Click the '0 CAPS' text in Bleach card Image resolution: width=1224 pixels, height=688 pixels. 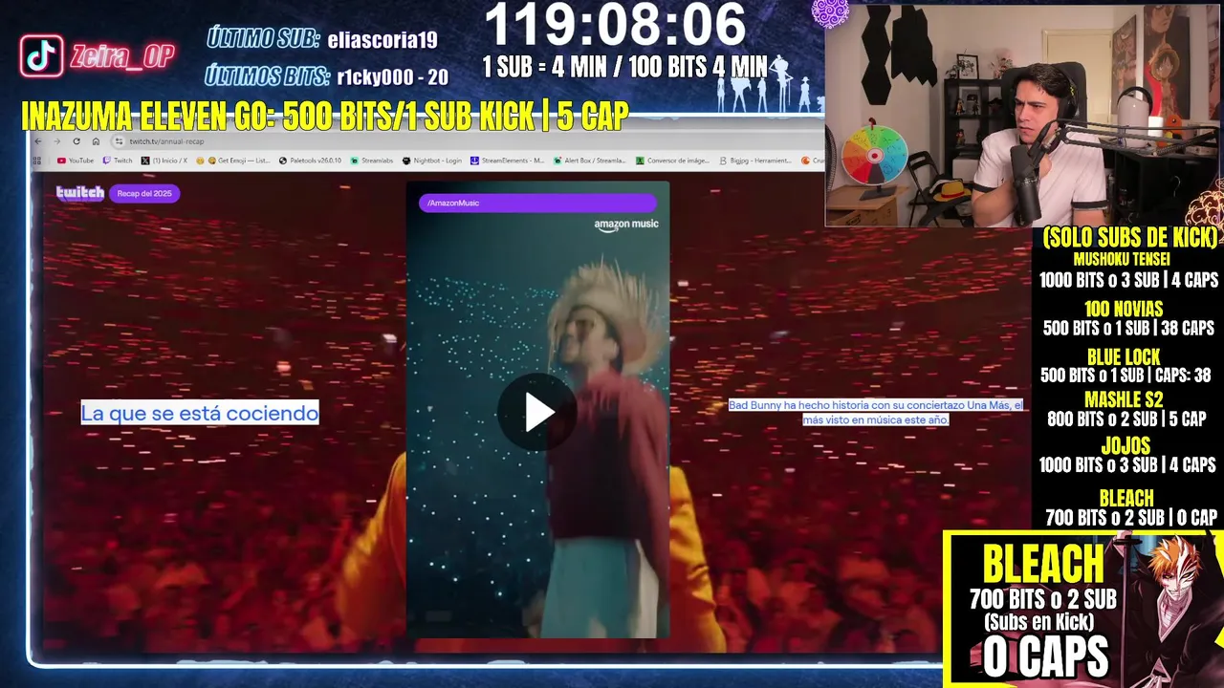pyautogui.click(x=1045, y=657)
